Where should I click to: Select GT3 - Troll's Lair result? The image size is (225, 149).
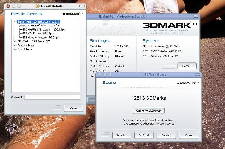point(38,33)
